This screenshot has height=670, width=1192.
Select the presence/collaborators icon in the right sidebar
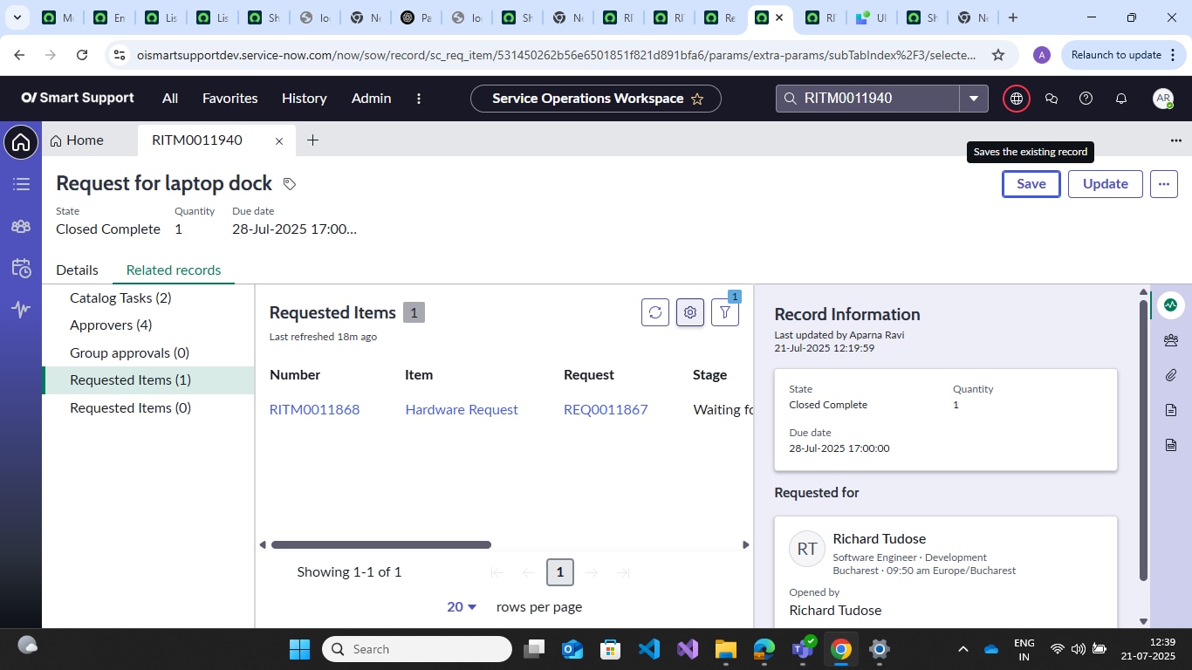click(x=1171, y=339)
